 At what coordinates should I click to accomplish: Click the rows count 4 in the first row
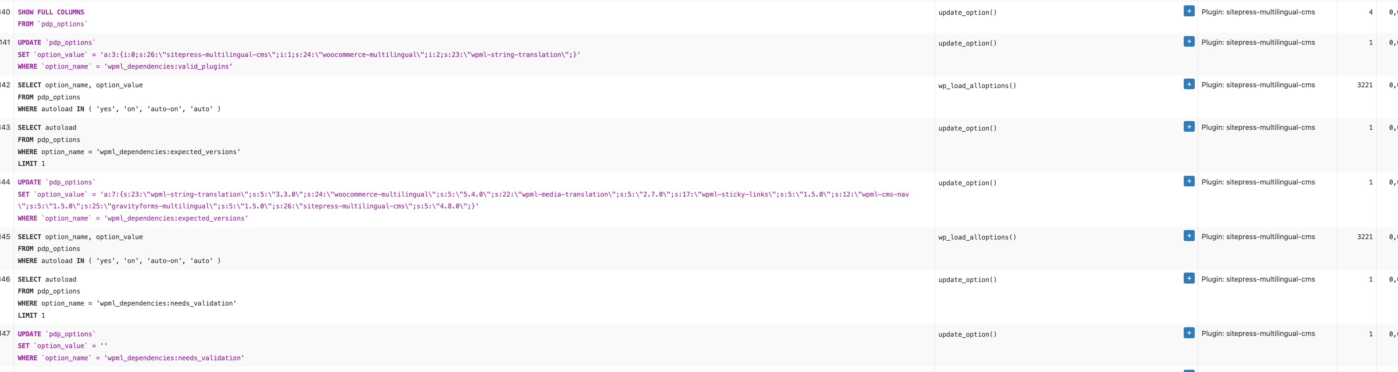[x=1370, y=12]
